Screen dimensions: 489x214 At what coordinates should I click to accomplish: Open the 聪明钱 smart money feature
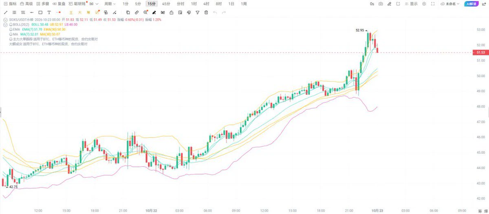coord(77,4)
